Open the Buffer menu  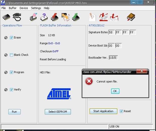coord(13,8)
